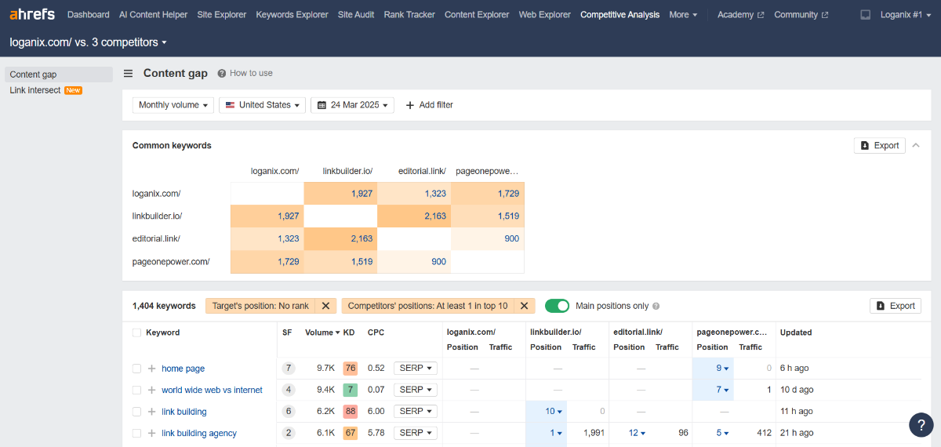The width and height of the screenshot is (941, 447).
Task: Click 900 cell in editorial.link/ row
Action: click(488, 238)
